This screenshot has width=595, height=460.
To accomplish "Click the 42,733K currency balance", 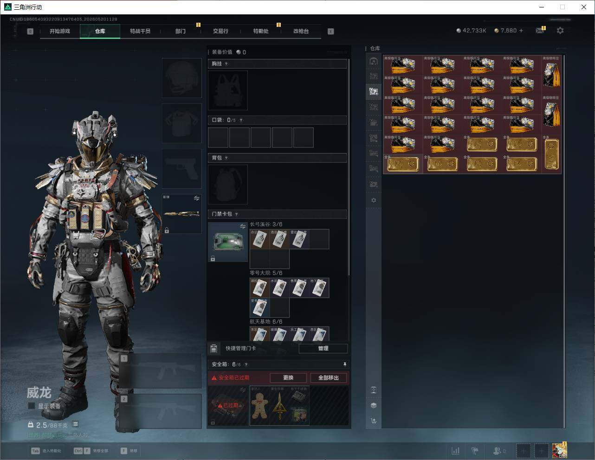I will click(471, 31).
